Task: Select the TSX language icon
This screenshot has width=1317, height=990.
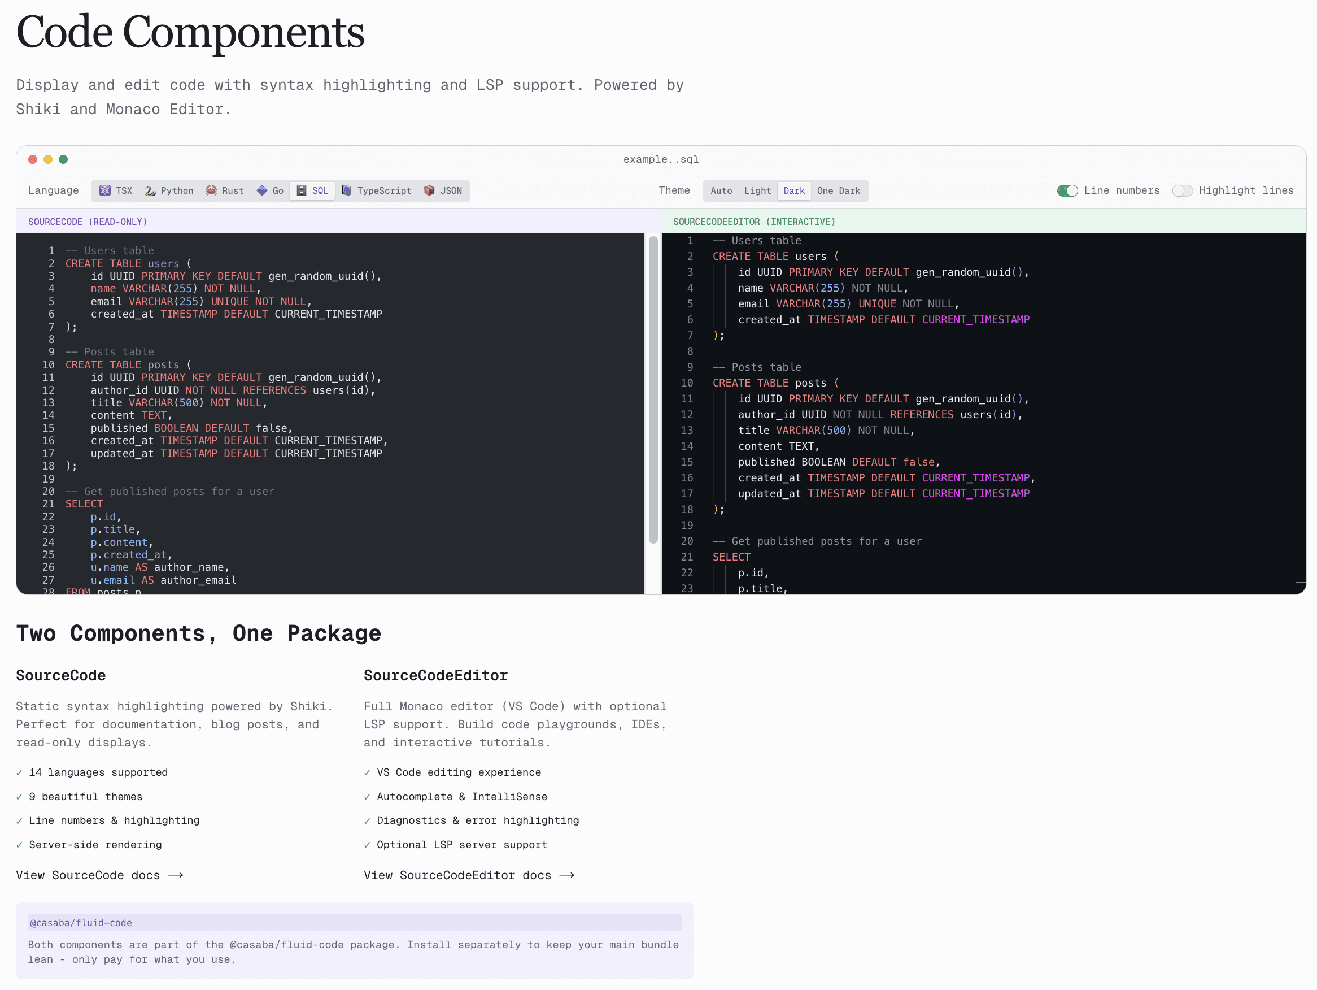Action: pyautogui.click(x=105, y=190)
